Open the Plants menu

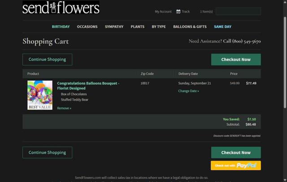coord(138,27)
